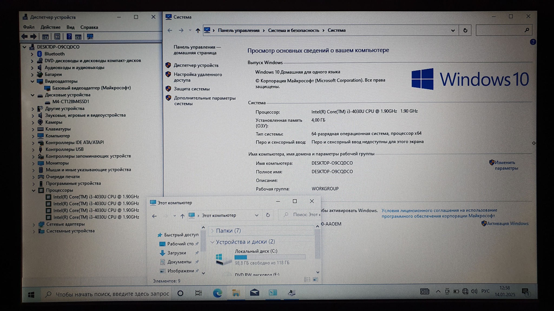Click the blue help icon in Device Manager toolbar
Image resolution: width=554 pixels, height=311 pixels.
69,36
